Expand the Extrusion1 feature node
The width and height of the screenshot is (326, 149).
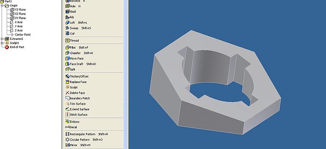coord(2,39)
